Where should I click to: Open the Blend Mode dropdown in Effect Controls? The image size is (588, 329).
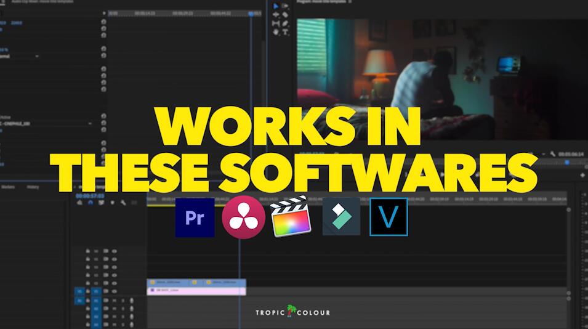coord(22,56)
